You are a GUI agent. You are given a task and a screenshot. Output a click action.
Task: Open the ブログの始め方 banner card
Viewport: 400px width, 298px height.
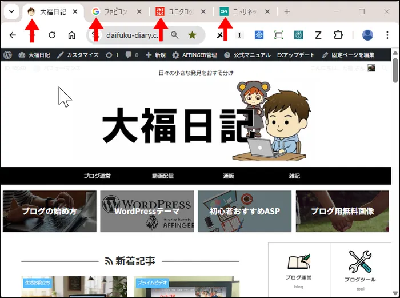[50, 211]
